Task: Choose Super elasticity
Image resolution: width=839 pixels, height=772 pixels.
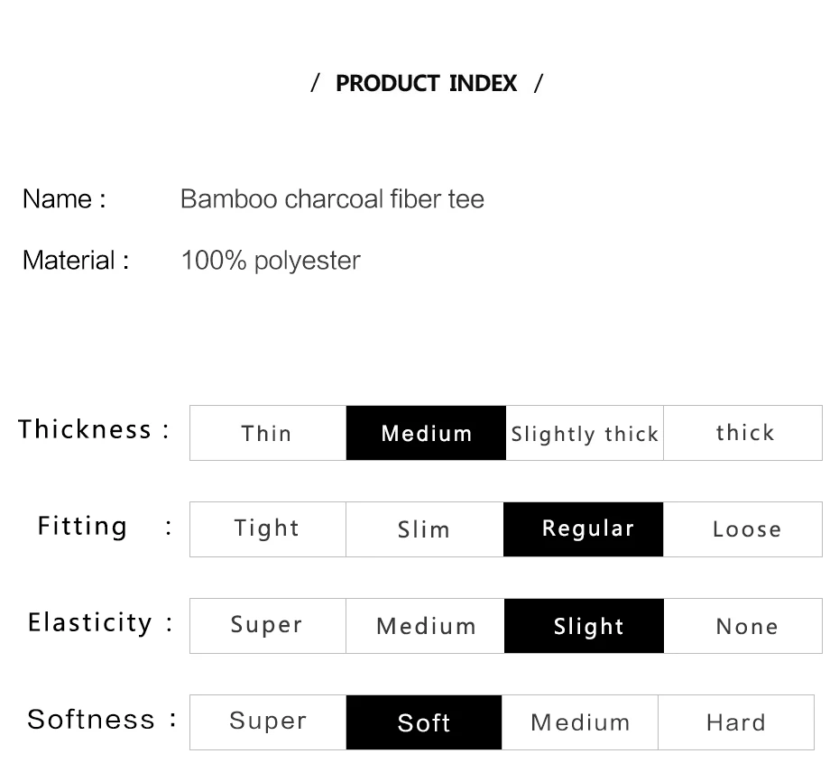Action: click(x=267, y=625)
